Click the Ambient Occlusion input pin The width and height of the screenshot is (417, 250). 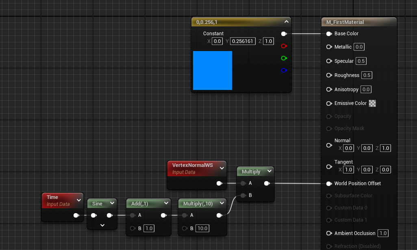pyautogui.click(x=329, y=233)
